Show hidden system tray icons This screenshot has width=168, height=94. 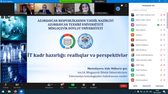click(135, 92)
